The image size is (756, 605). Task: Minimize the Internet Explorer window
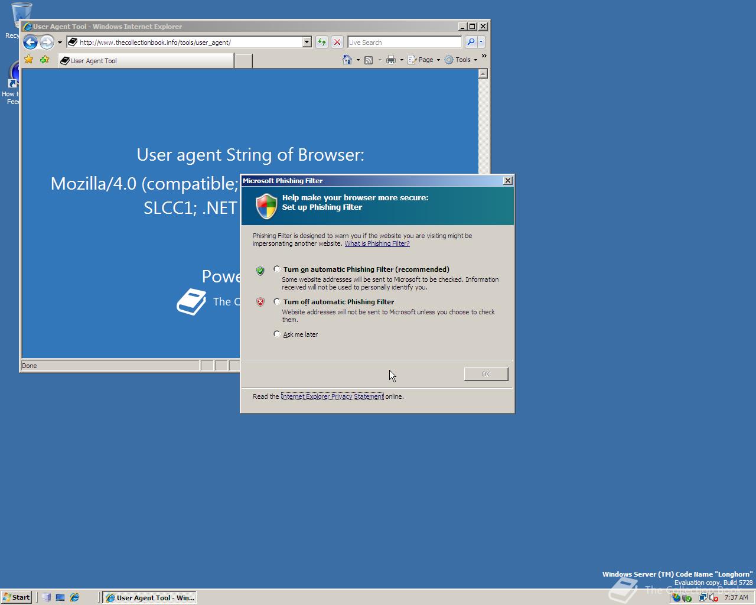(462, 26)
